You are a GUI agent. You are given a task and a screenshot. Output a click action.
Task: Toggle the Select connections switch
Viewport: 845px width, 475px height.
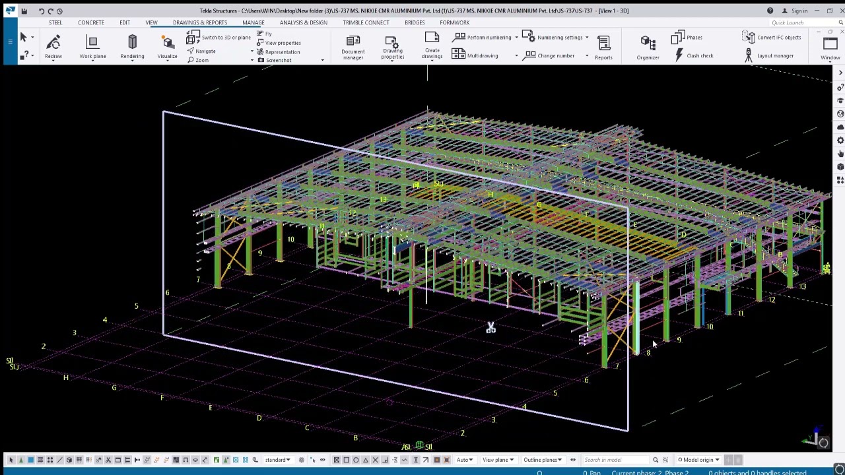click(x=21, y=460)
